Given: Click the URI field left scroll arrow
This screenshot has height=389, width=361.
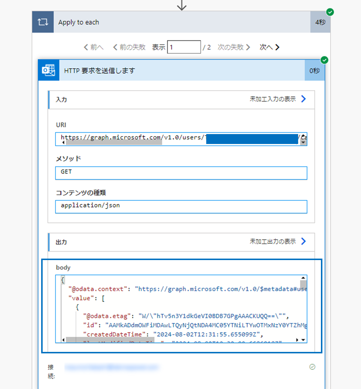Looking at the screenshot, I should 63,143.
